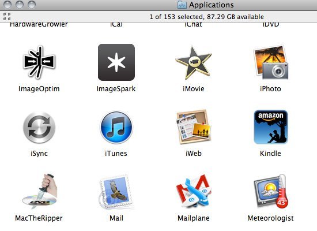Click the HardwareGrowler label at top
Image resolution: width=317 pixels, height=231 pixels.
click(x=39, y=25)
